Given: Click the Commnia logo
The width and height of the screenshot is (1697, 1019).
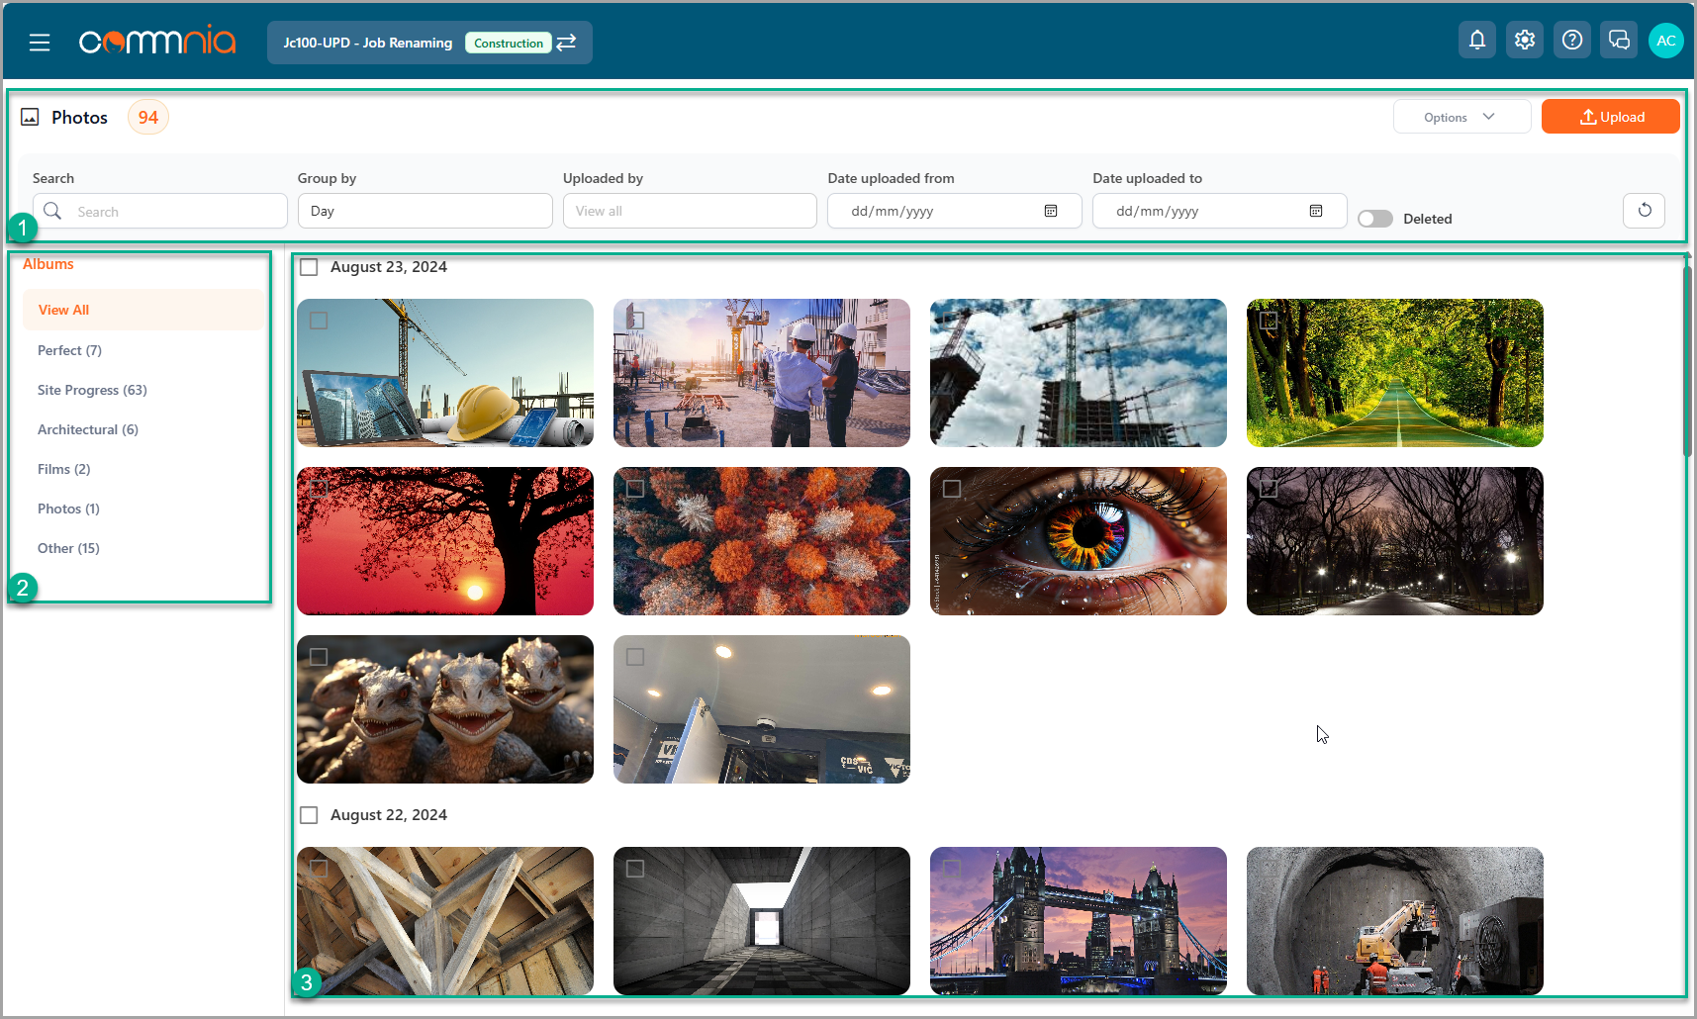Looking at the screenshot, I should (157, 41).
